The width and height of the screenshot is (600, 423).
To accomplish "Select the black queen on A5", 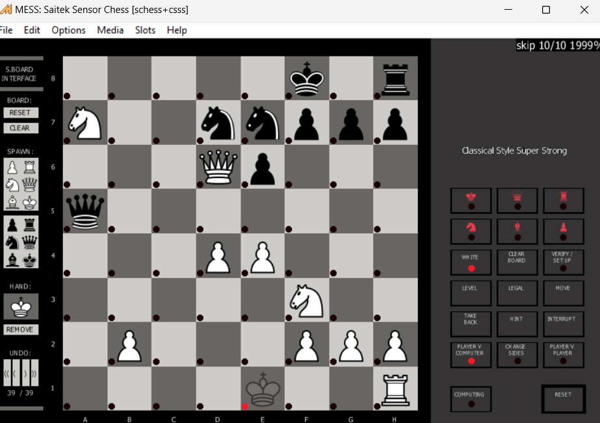I will pos(85,211).
